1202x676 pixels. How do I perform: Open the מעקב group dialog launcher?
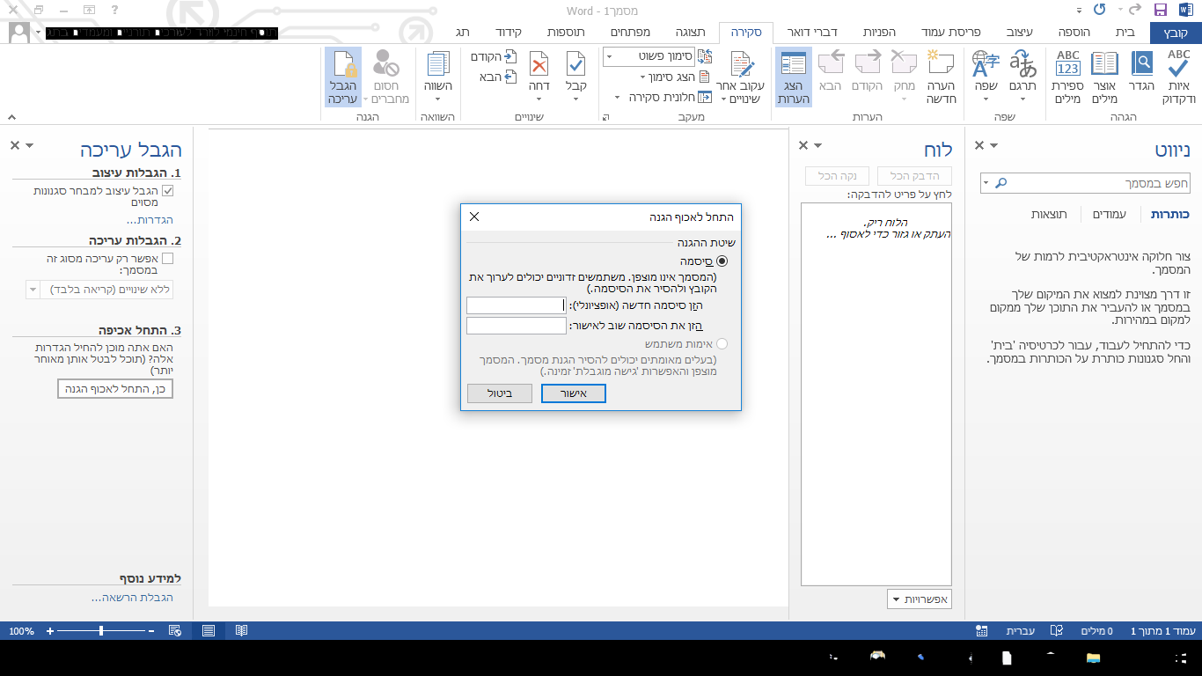pos(605,117)
